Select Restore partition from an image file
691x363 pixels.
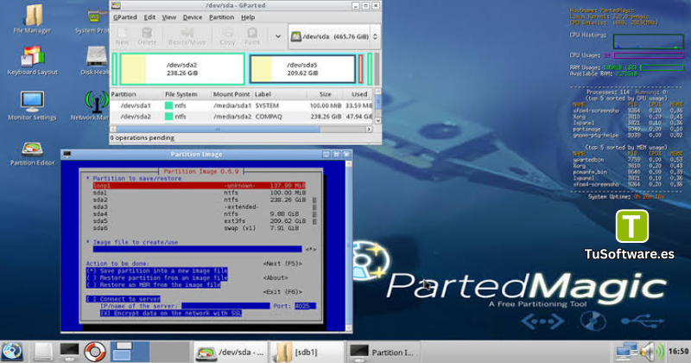point(157,277)
